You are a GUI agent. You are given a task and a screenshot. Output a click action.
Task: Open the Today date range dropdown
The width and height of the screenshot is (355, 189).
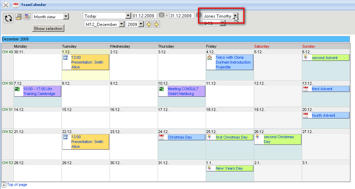click(x=128, y=16)
